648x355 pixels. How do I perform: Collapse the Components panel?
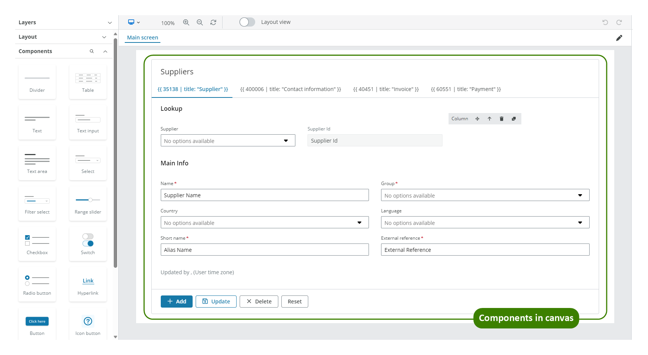(x=105, y=51)
